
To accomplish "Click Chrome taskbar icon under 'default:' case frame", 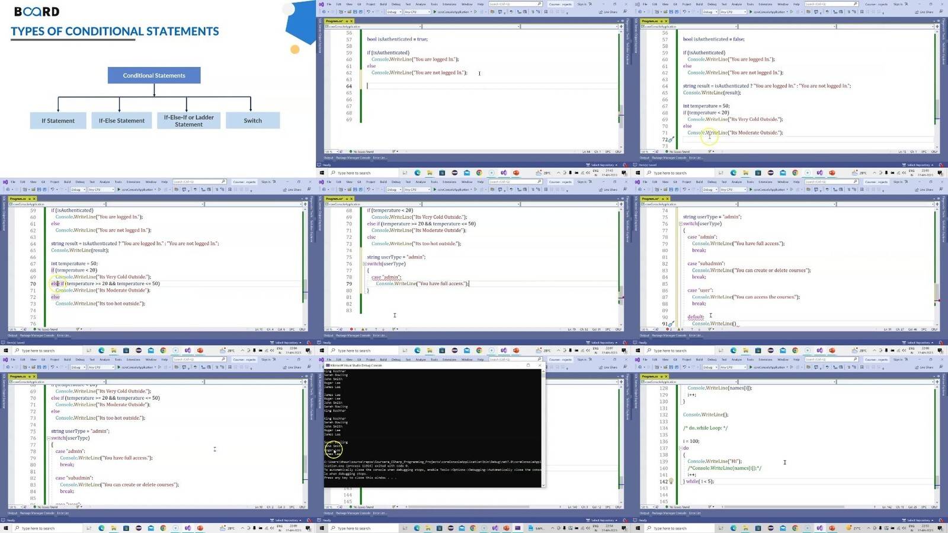I will pos(795,350).
